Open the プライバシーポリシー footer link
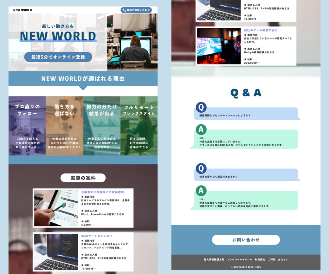 [x=239, y=259]
